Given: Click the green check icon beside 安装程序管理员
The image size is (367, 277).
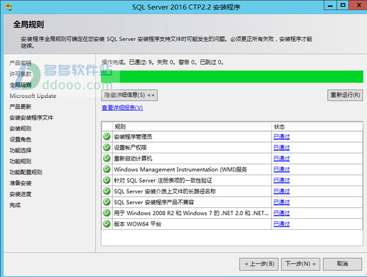Looking at the screenshot, I should (x=106, y=137).
